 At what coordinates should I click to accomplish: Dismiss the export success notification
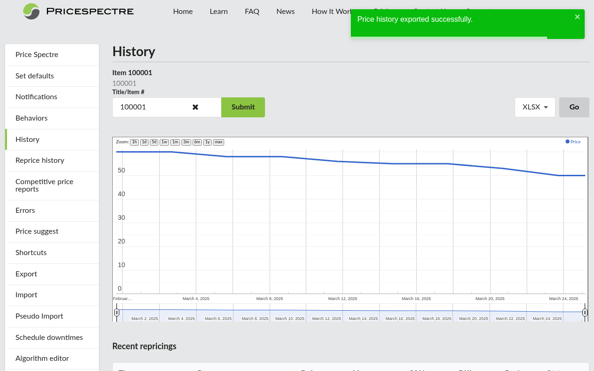click(x=577, y=17)
